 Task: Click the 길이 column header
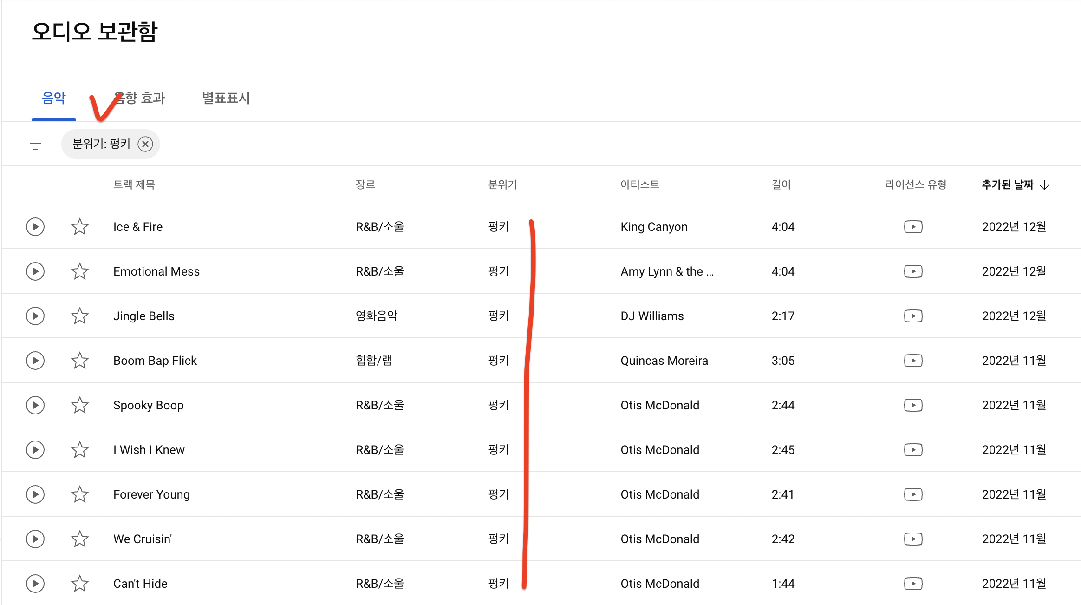click(x=781, y=185)
